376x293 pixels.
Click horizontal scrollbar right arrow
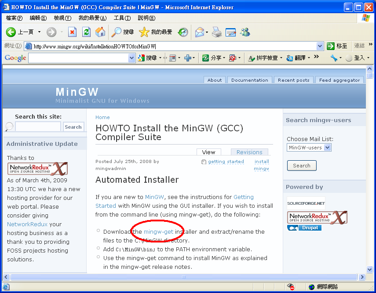(362, 277)
